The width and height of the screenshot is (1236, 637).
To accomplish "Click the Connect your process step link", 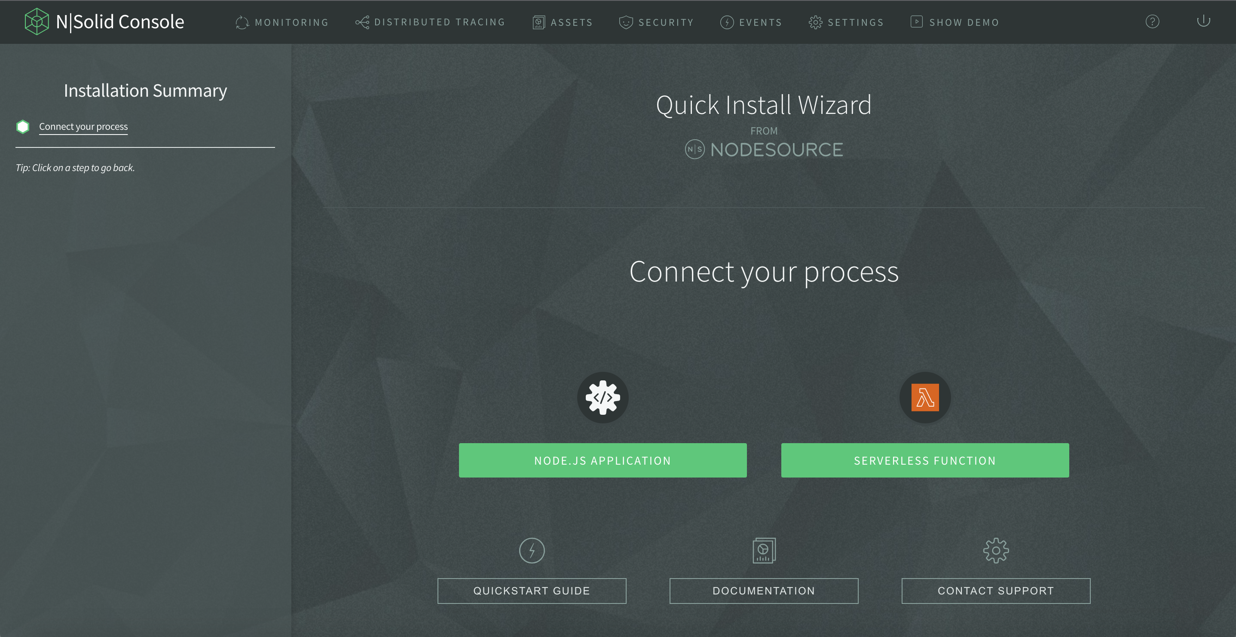I will click(83, 126).
